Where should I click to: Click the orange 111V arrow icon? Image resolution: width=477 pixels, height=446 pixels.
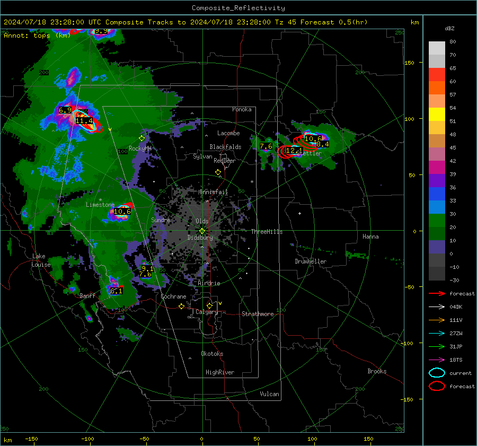point(437,320)
